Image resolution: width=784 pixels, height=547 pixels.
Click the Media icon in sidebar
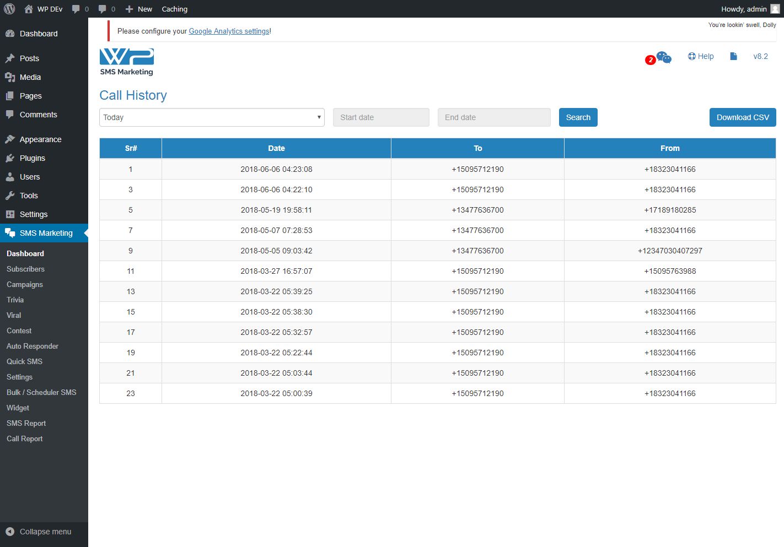point(10,77)
